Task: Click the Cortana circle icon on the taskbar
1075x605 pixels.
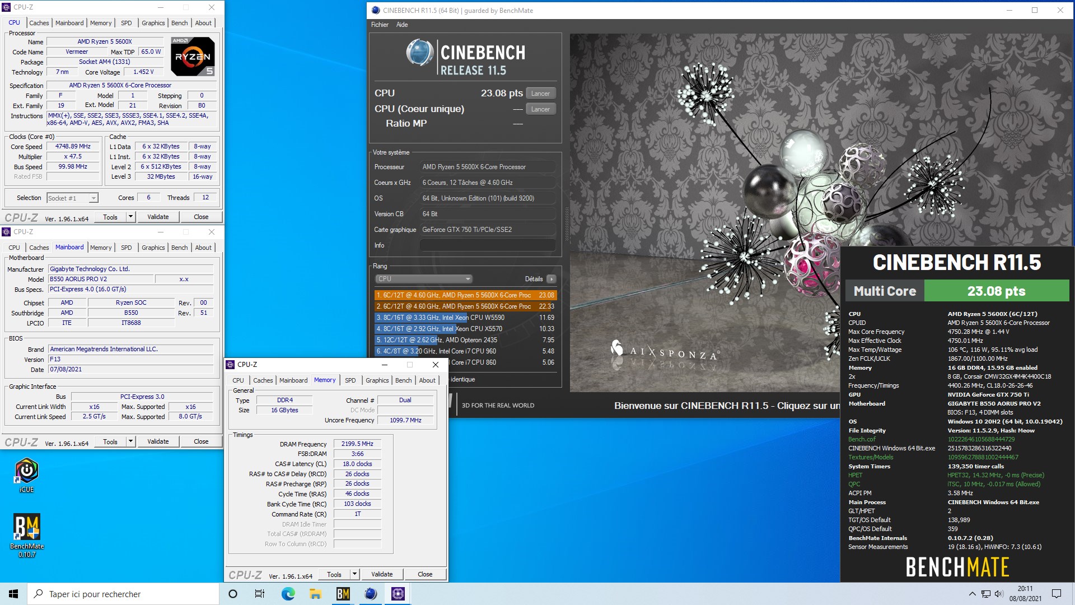Action: pos(233,594)
